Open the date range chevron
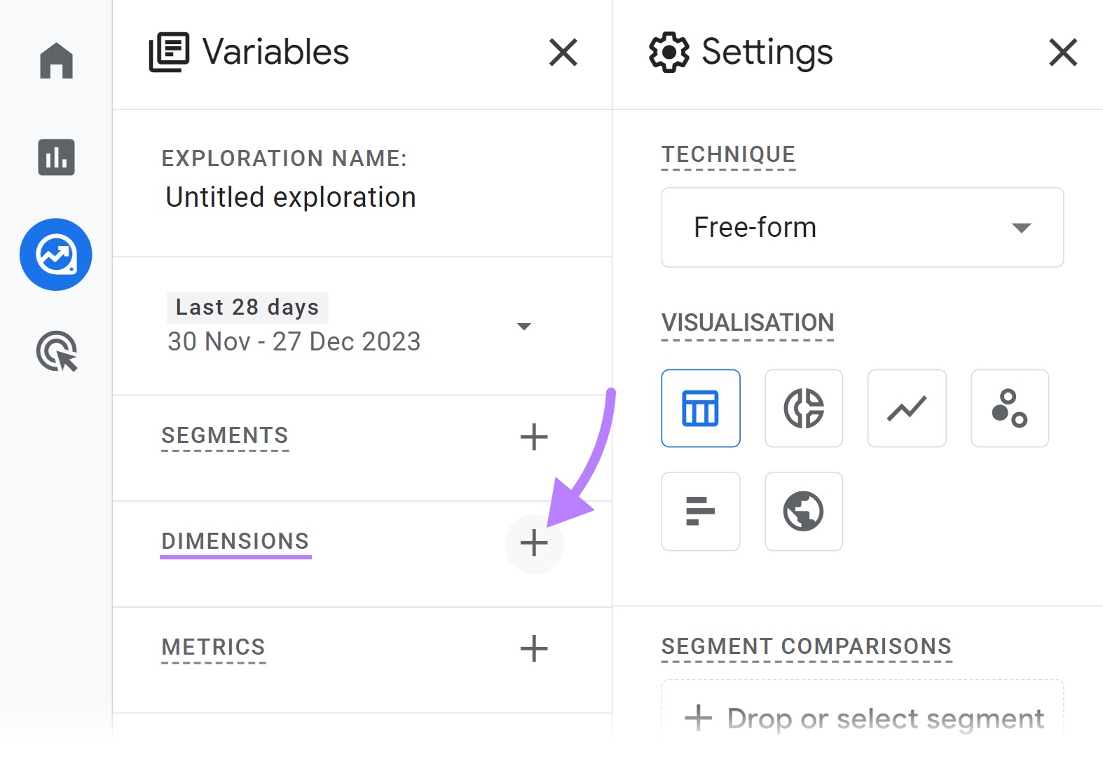Viewport: 1103px width, 757px height. [x=524, y=326]
